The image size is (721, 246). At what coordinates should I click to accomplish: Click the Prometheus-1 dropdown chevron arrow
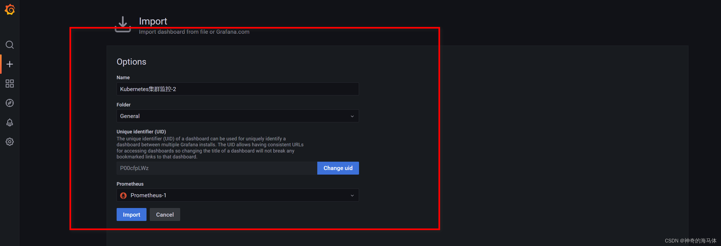pyautogui.click(x=352, y=195)
